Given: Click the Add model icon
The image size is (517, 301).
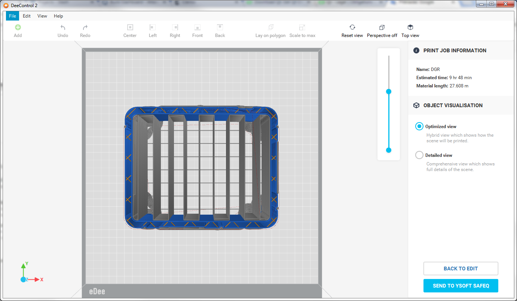Looking at the screenshot, I should [18, 27].
